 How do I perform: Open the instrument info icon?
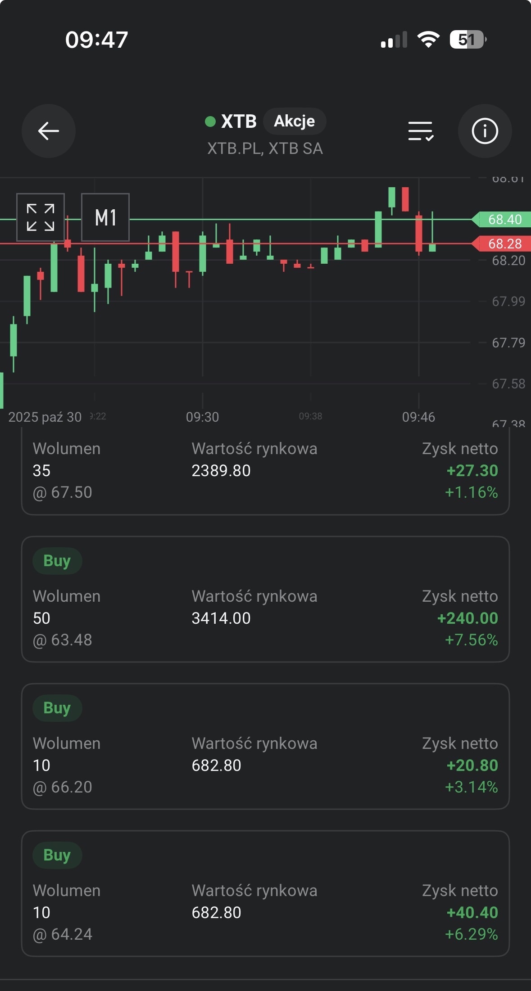[485, 131]
